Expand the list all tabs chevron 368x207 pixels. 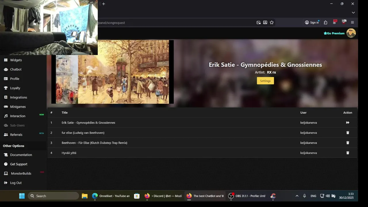pyautogui.click(x=353, y=13)
